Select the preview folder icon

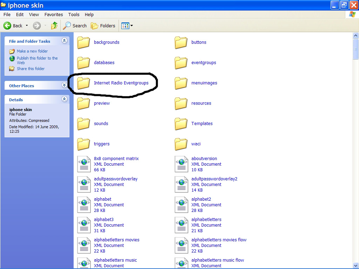(83, 103)
